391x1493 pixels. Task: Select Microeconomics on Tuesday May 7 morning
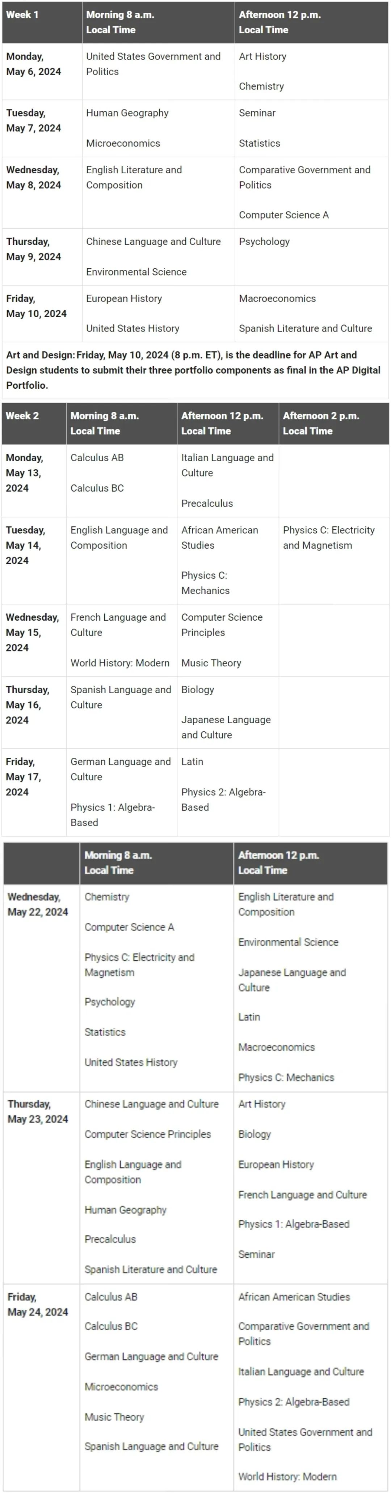pyautogui.click(x=123, y=143)
